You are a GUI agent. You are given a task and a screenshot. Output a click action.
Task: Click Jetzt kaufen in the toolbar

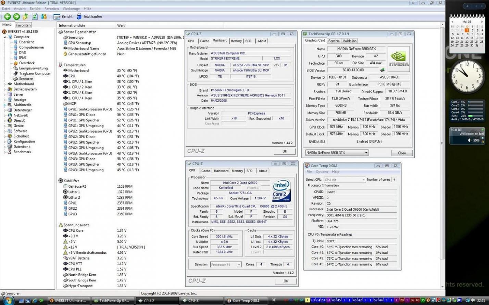[89, 16]
